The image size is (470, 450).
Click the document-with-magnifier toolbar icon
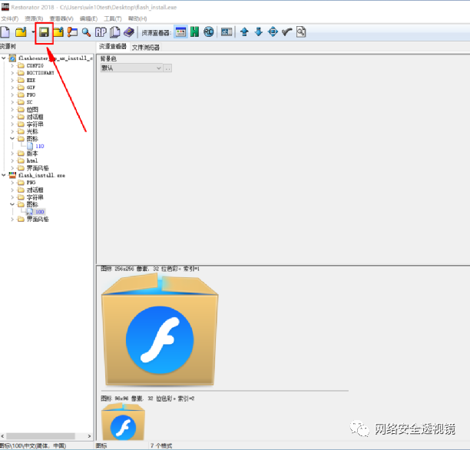pos(301,32)
